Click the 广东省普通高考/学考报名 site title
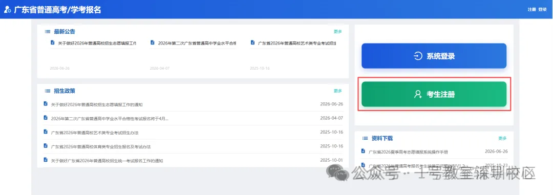 [x=57, y=10]
